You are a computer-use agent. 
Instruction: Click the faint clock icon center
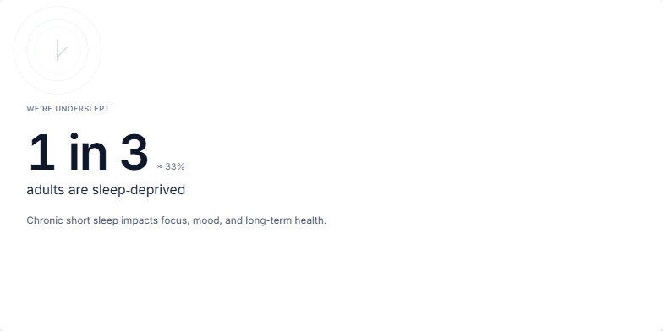point(58,51)
